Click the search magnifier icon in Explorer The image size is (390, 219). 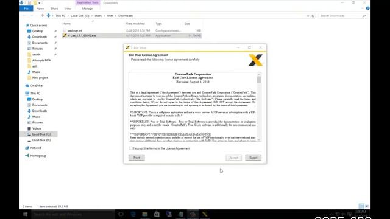pyautogui.click(x=364, y=16)
